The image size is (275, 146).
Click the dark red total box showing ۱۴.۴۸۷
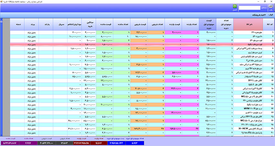point(99,143)
